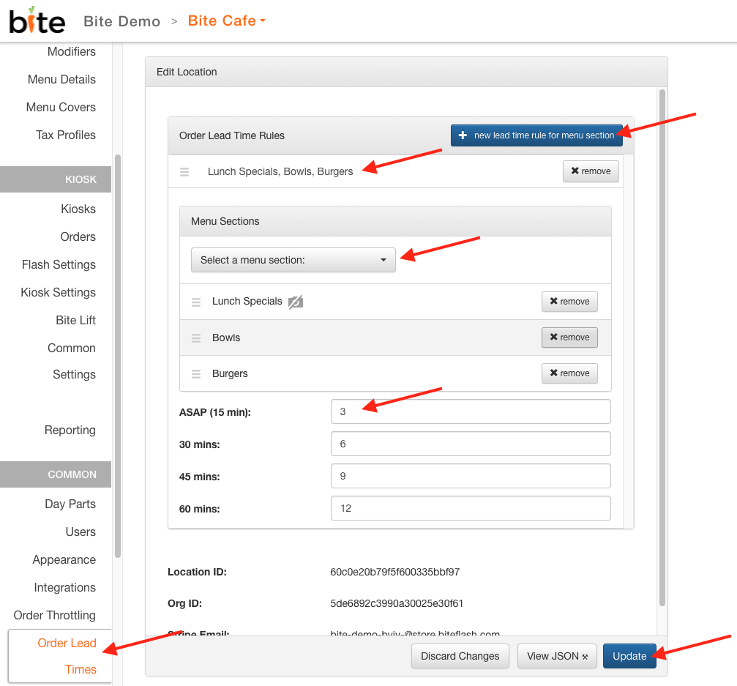The height and width of the screenshot is (686, 737).
Task: Click the Menu Sections heading
Action: click(225, 221)
